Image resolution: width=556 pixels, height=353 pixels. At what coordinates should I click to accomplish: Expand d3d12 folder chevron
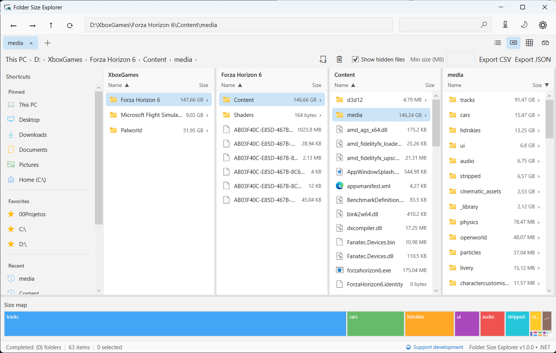426,100
